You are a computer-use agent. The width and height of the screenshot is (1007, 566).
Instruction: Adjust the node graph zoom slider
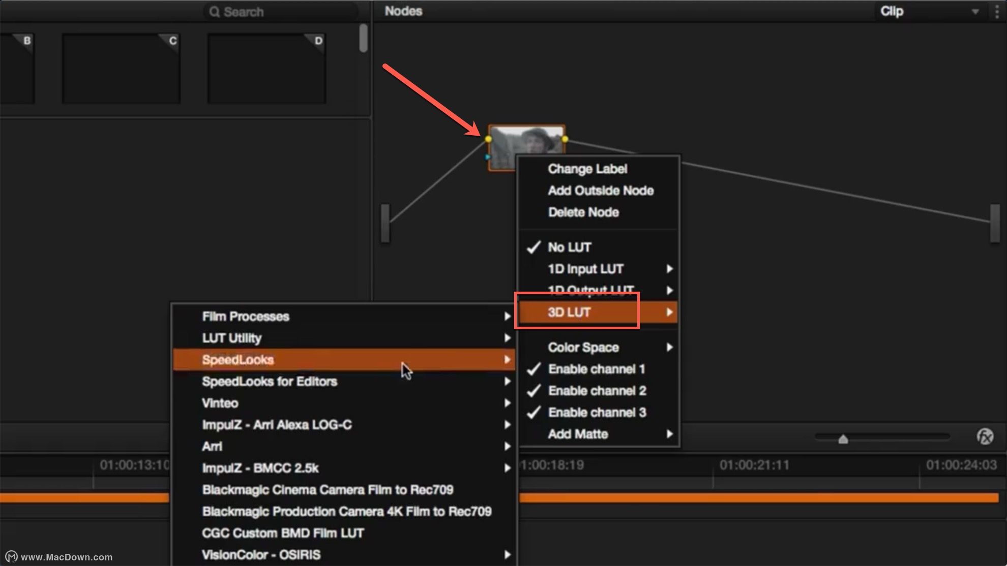point(843,439)
